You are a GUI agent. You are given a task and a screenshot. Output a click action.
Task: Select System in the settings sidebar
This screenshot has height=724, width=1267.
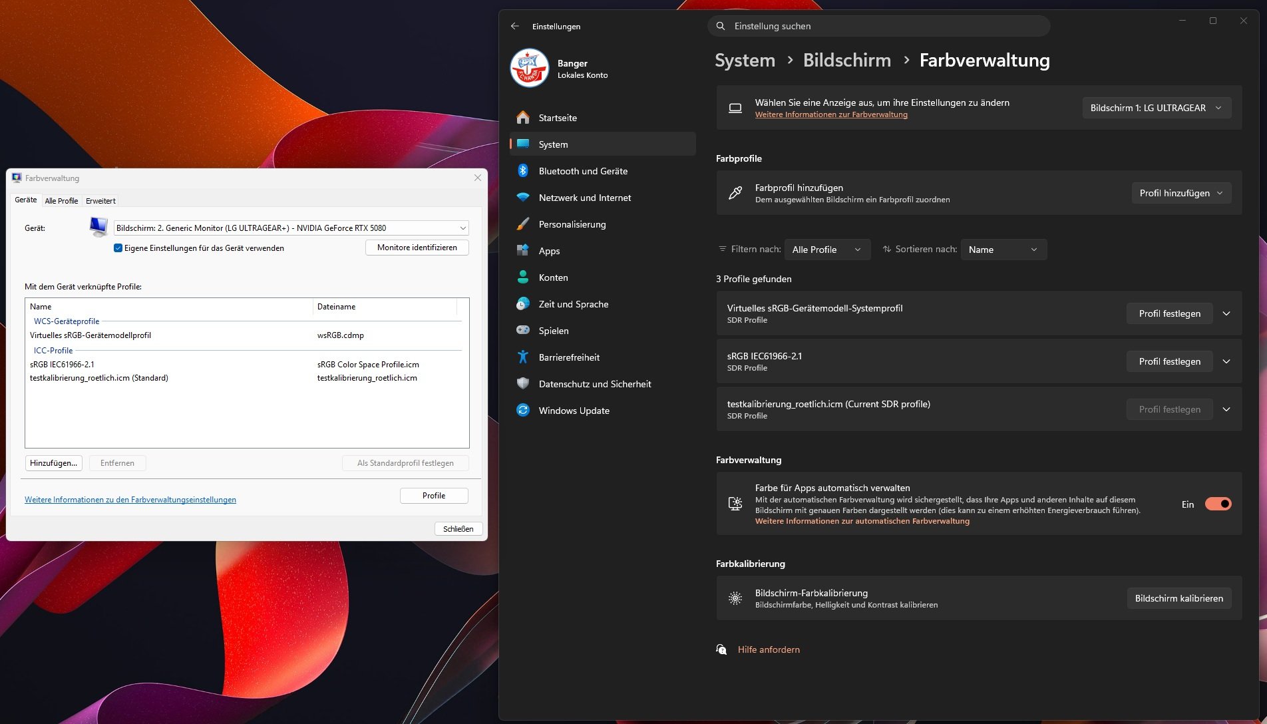603,144
